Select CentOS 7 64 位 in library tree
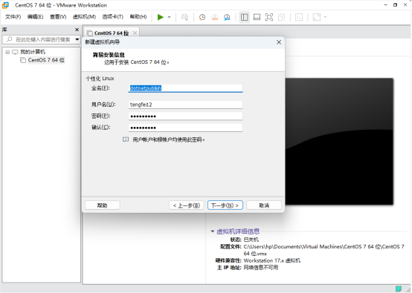This screenshot has width=412, height=293. click(46, 60)
